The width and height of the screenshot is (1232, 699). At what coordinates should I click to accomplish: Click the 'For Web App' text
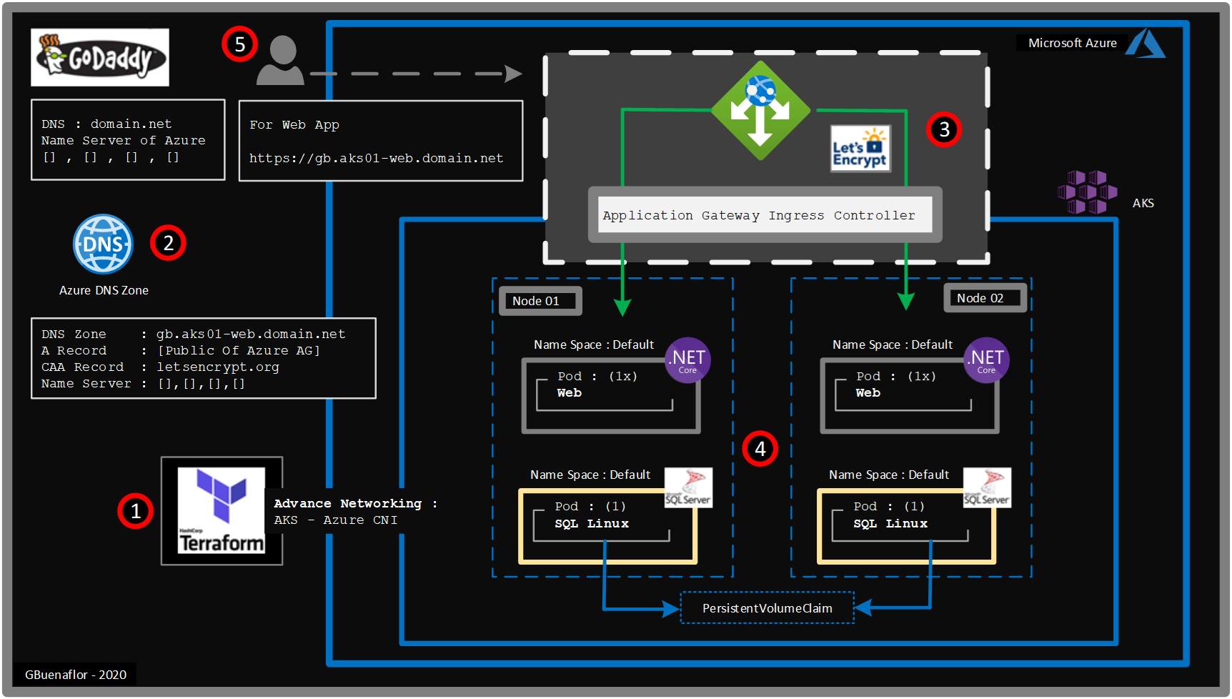(294, 125)
